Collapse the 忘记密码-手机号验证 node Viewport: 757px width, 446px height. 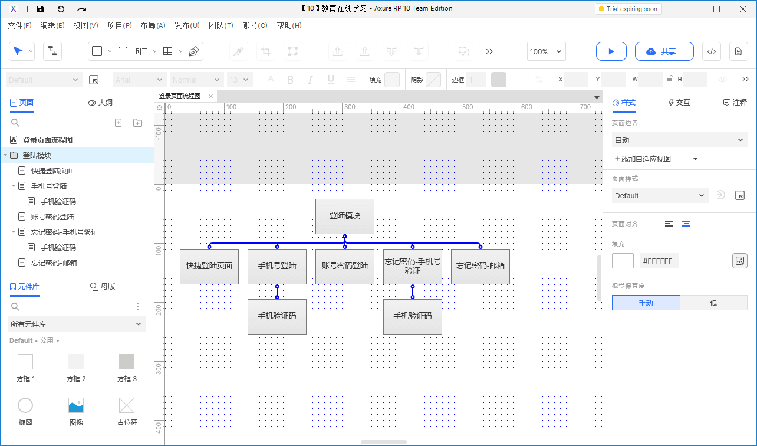click(x=14, y=232)
